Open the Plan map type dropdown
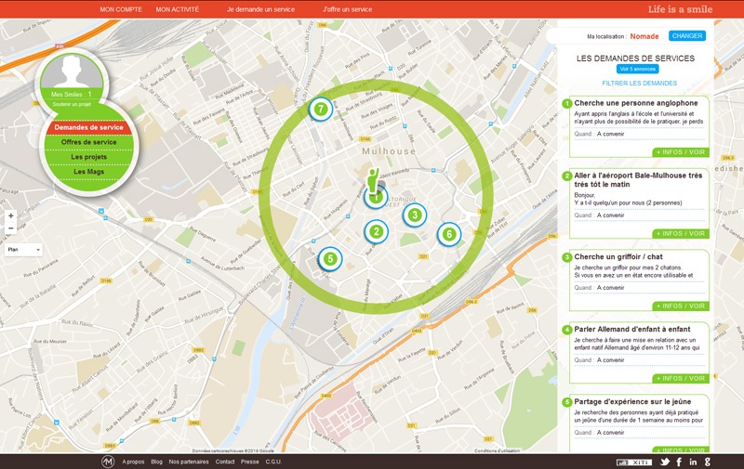This screenshot has width=744, height=469. (x=24, y=250)
